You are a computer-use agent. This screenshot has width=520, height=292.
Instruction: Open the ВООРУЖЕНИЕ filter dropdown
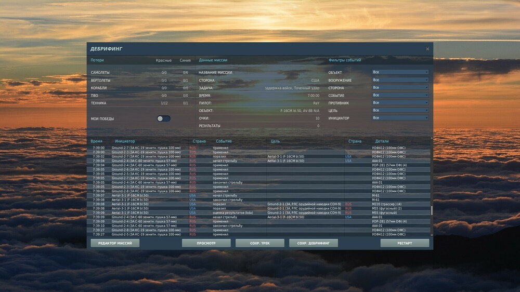pyautogui.click(x=400, y=80)
